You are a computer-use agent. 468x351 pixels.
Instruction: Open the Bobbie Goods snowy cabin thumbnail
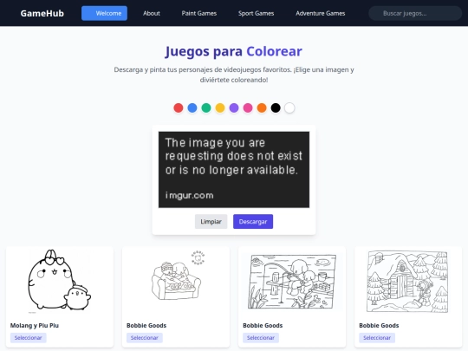point(408,282)
